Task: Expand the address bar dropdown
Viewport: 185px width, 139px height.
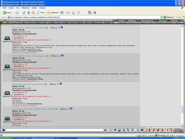Action: pyautogui.click(x=161, y=17)
